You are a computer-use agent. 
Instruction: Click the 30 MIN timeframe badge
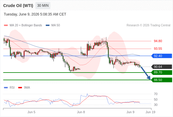click(x=43, y=6)
